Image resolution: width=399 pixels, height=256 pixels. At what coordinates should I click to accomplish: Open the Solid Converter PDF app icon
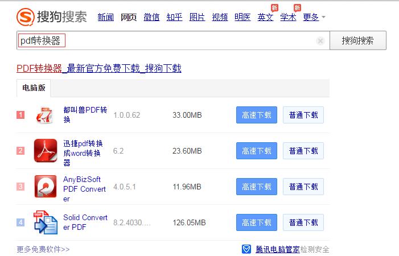click(46, 222)
